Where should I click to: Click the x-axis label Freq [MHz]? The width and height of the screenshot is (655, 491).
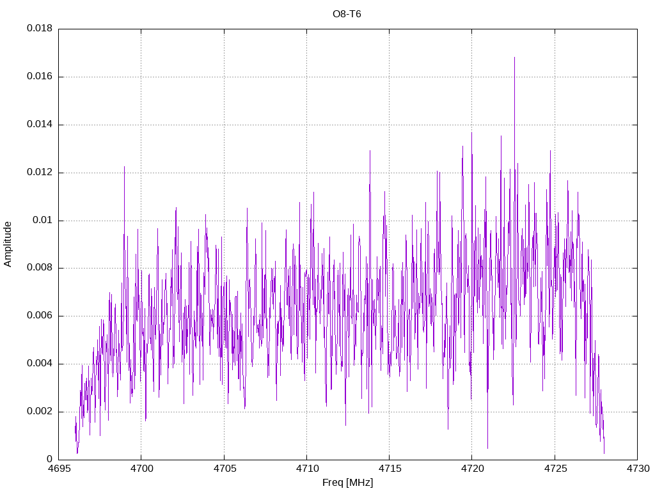click(347, 483)
